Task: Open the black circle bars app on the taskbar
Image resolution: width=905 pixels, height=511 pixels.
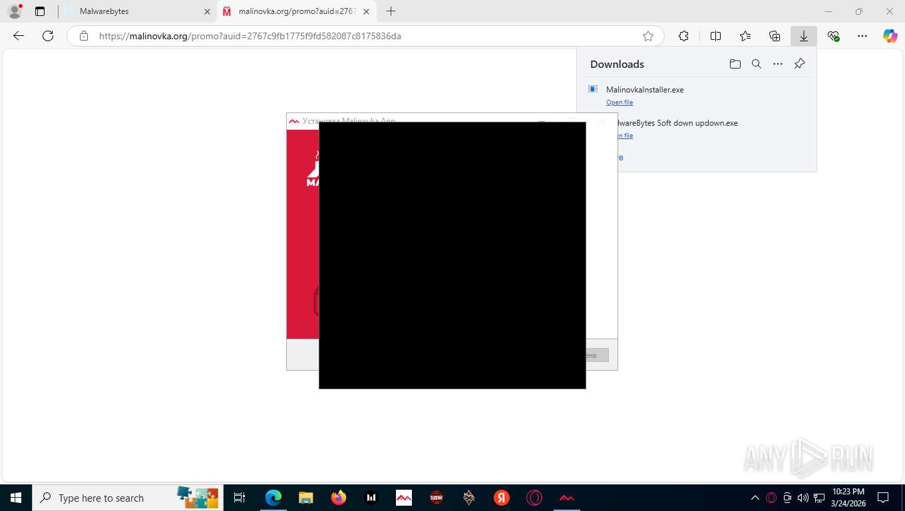Action: point(371,498)
